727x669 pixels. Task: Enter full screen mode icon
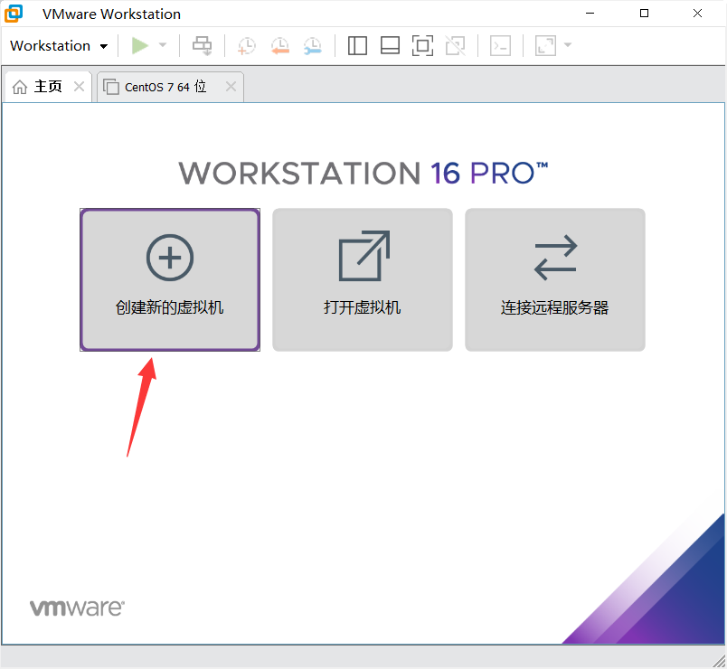tap(422, 45)
